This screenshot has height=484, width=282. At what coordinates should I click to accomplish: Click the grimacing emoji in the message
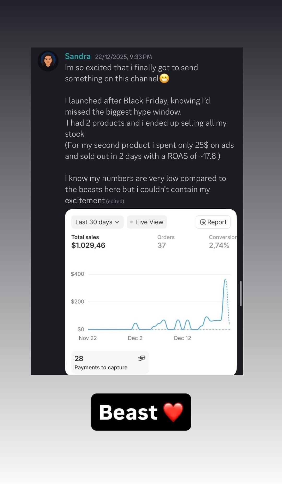tap(164, 78)
